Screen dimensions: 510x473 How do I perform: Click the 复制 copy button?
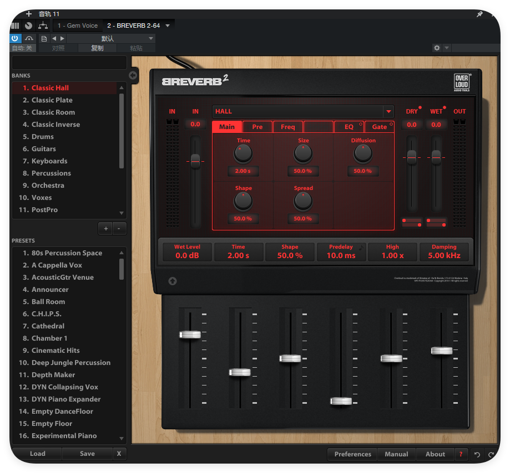coord(97,48)
